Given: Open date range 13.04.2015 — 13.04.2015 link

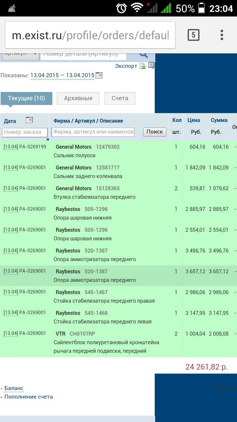Looking at the screenshot, I should (63, 75).
